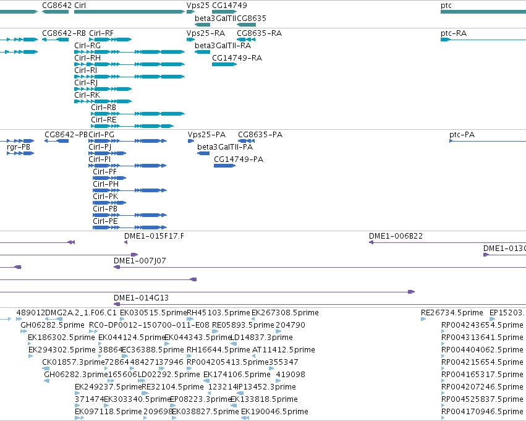526x421 pixels.
Task: Click the Cirl gene bar in top track
Action: click(129, 12)
